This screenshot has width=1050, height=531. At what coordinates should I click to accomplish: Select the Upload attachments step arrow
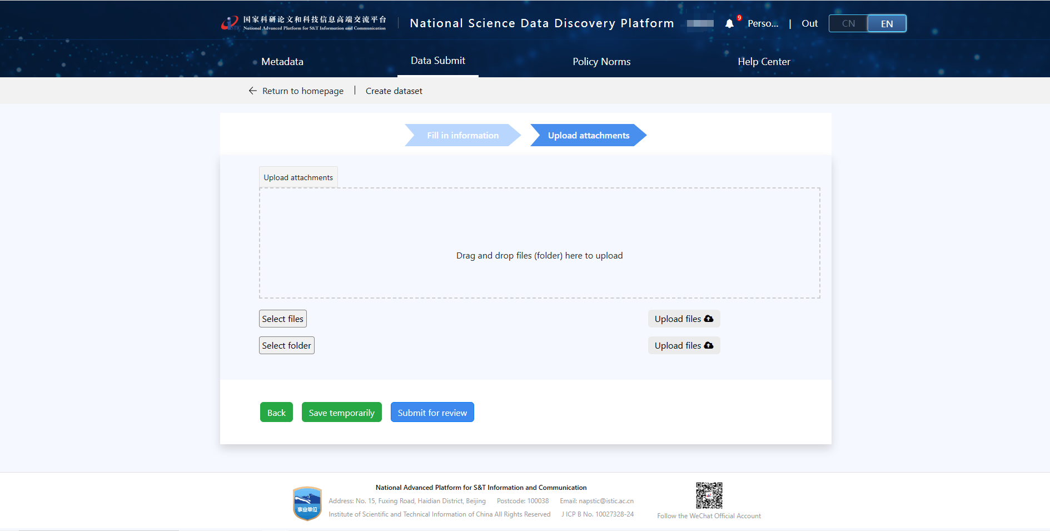[588, 135]
